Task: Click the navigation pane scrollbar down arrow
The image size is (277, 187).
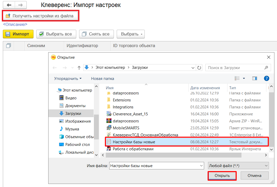Action: (x=96, y=155)
